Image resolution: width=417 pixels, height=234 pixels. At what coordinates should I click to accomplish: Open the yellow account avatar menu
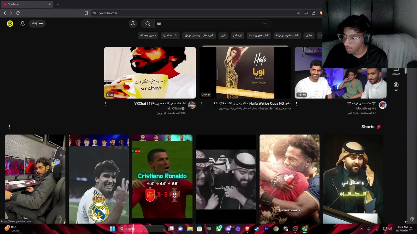(x=10, y=23)
